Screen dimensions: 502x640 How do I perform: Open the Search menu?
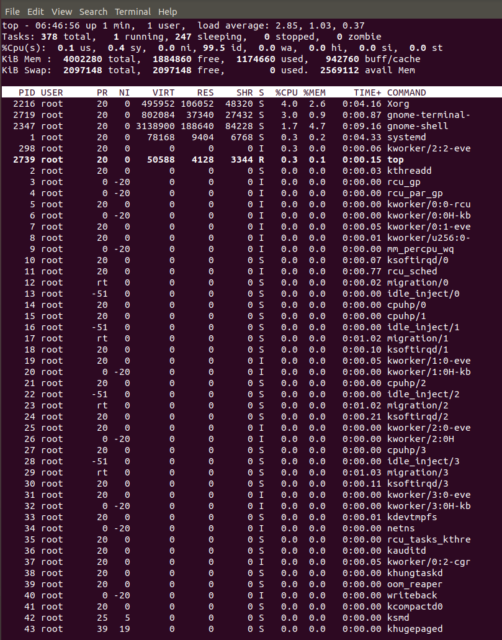(x=93, y=11)
